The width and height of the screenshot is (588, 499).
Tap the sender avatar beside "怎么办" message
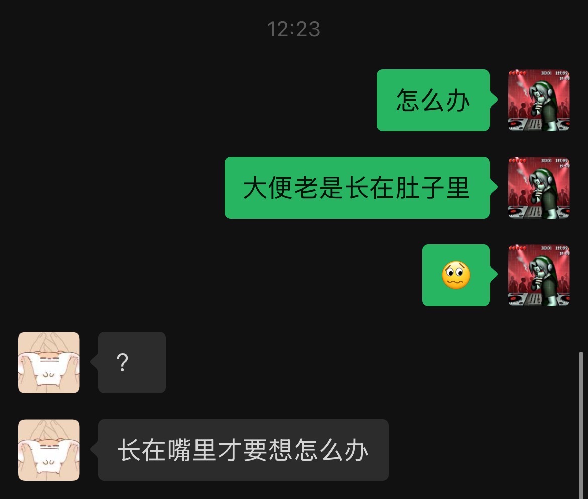tap(539, 100)
